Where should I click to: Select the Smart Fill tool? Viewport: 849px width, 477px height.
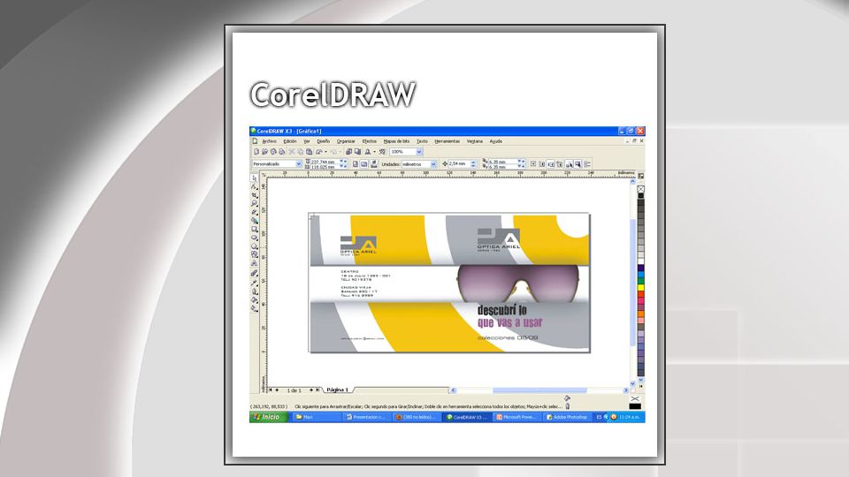(x=254, y=220)
